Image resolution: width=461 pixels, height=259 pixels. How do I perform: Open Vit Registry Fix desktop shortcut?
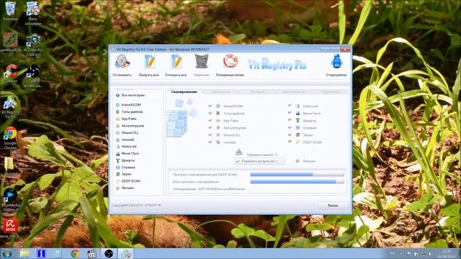pos(10,107)
